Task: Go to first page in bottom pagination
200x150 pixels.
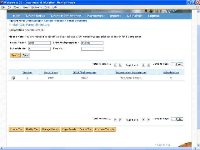Action: [115, 120]
